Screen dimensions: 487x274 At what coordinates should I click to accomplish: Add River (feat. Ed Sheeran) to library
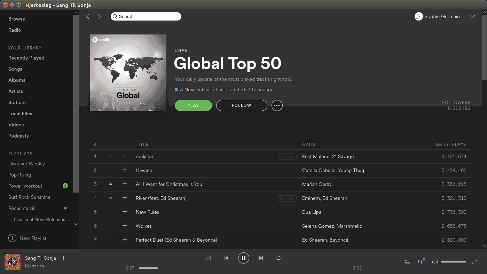pos(125,198)
